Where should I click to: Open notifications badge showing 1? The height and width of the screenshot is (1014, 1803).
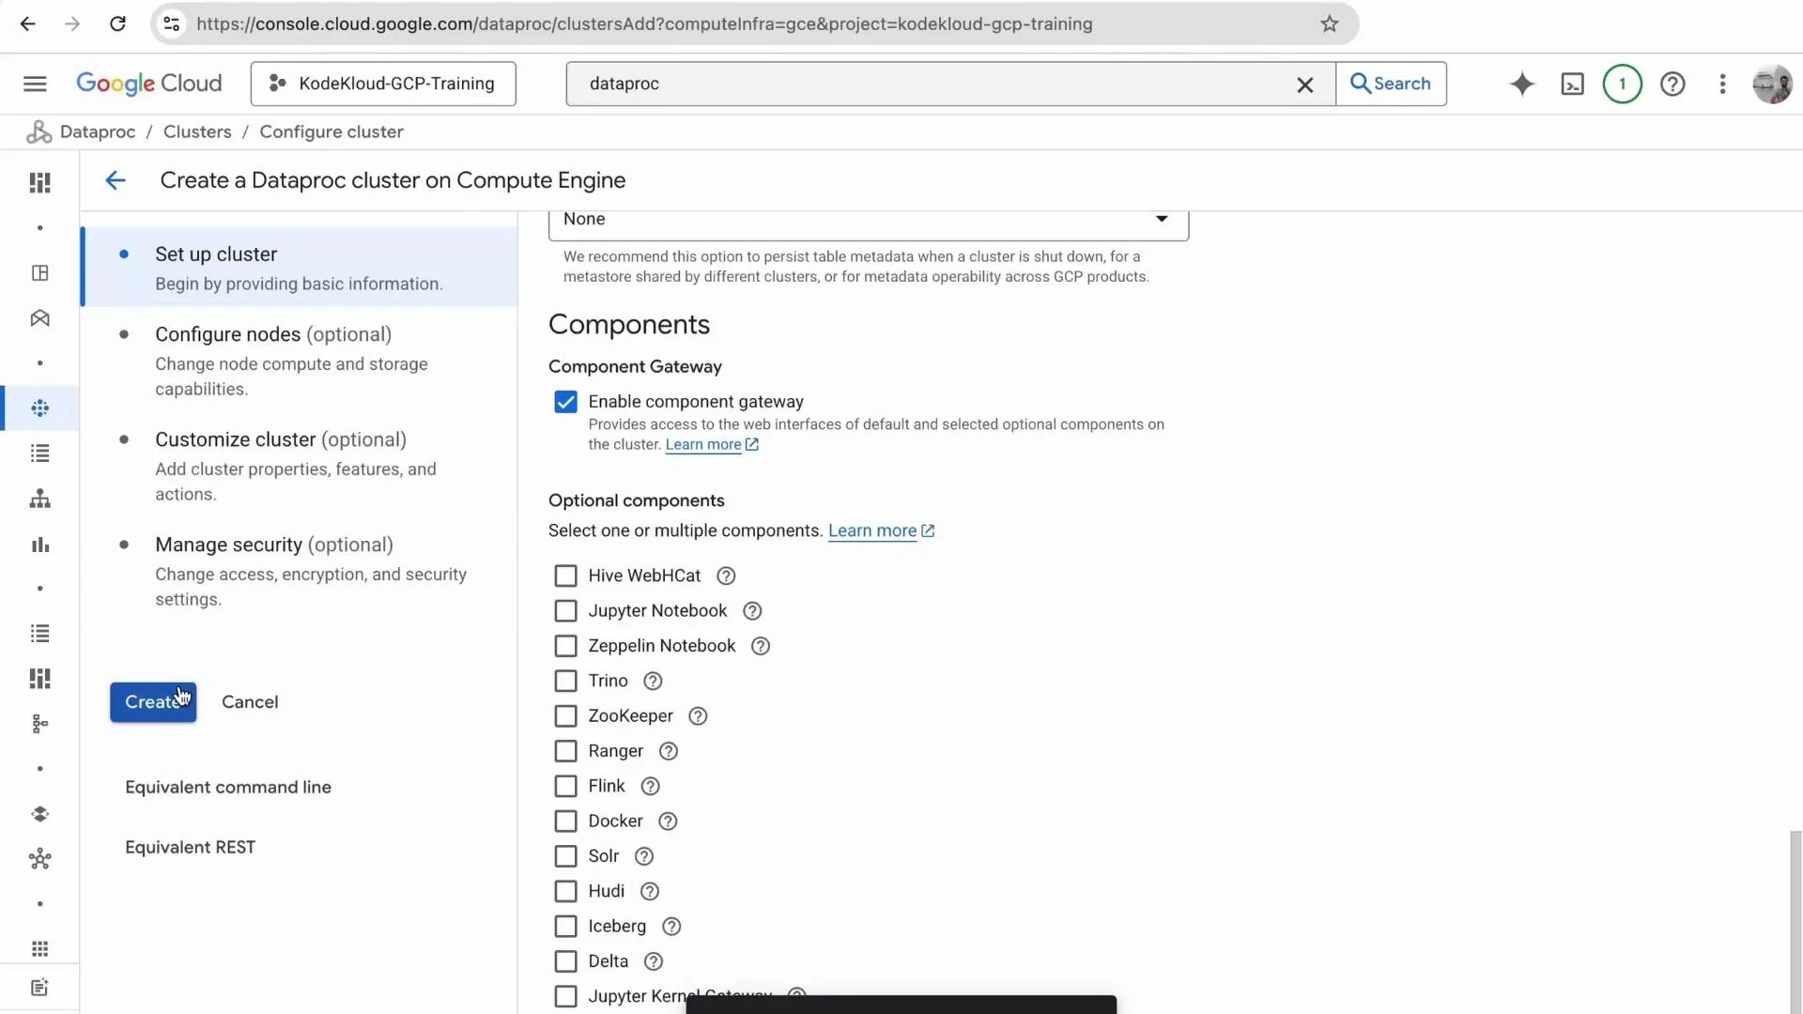[1622, 84]
